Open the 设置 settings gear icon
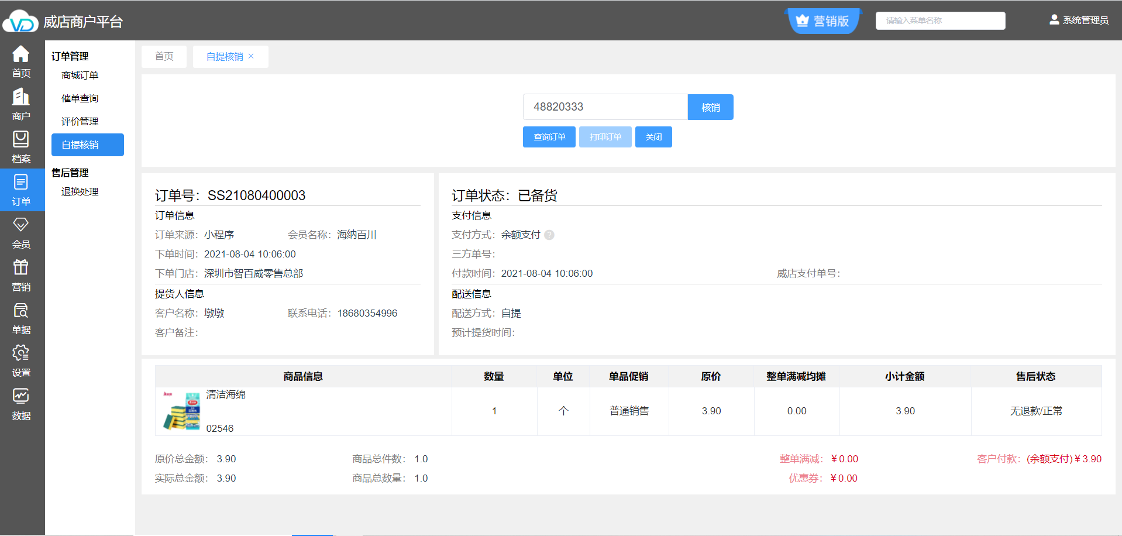This screenshot has height=536, width=1122. [21, 360]
